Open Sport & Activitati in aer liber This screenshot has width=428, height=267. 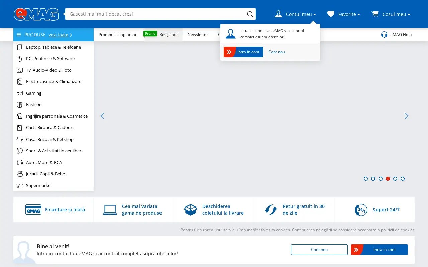click(x=53, y=151)
